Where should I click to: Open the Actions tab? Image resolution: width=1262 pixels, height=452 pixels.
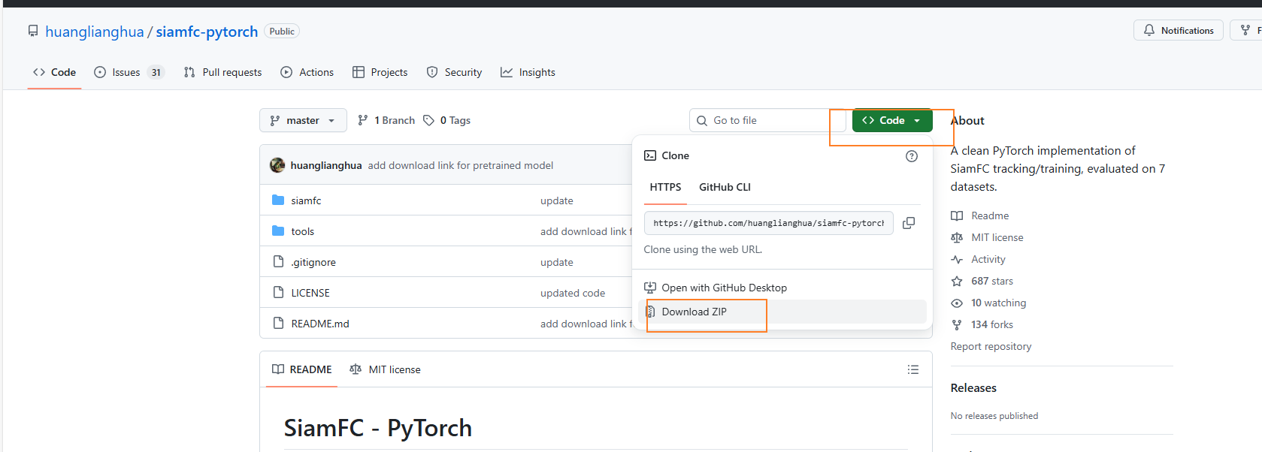pos(307,72)
